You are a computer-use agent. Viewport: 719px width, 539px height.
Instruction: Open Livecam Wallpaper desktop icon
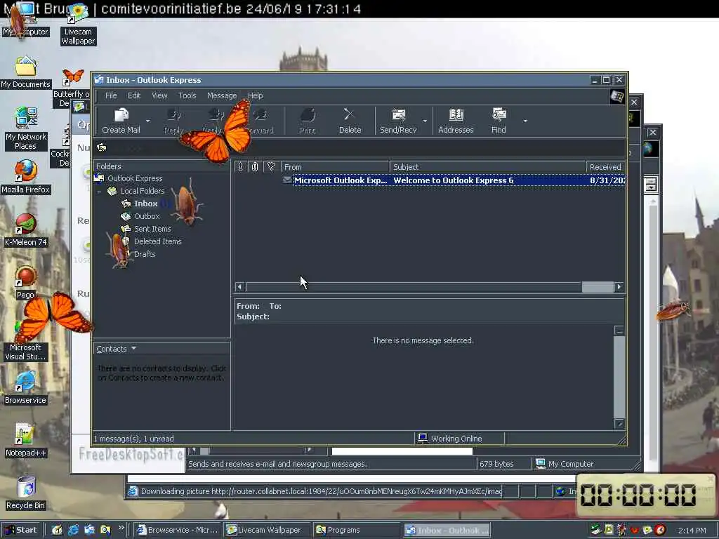pos(78,25)
